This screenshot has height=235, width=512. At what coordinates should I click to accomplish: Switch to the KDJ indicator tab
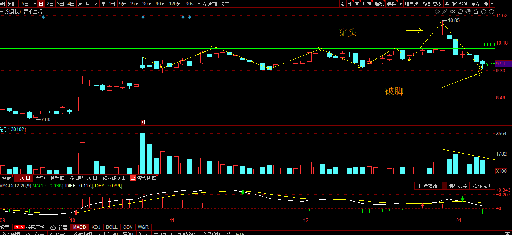96,227
